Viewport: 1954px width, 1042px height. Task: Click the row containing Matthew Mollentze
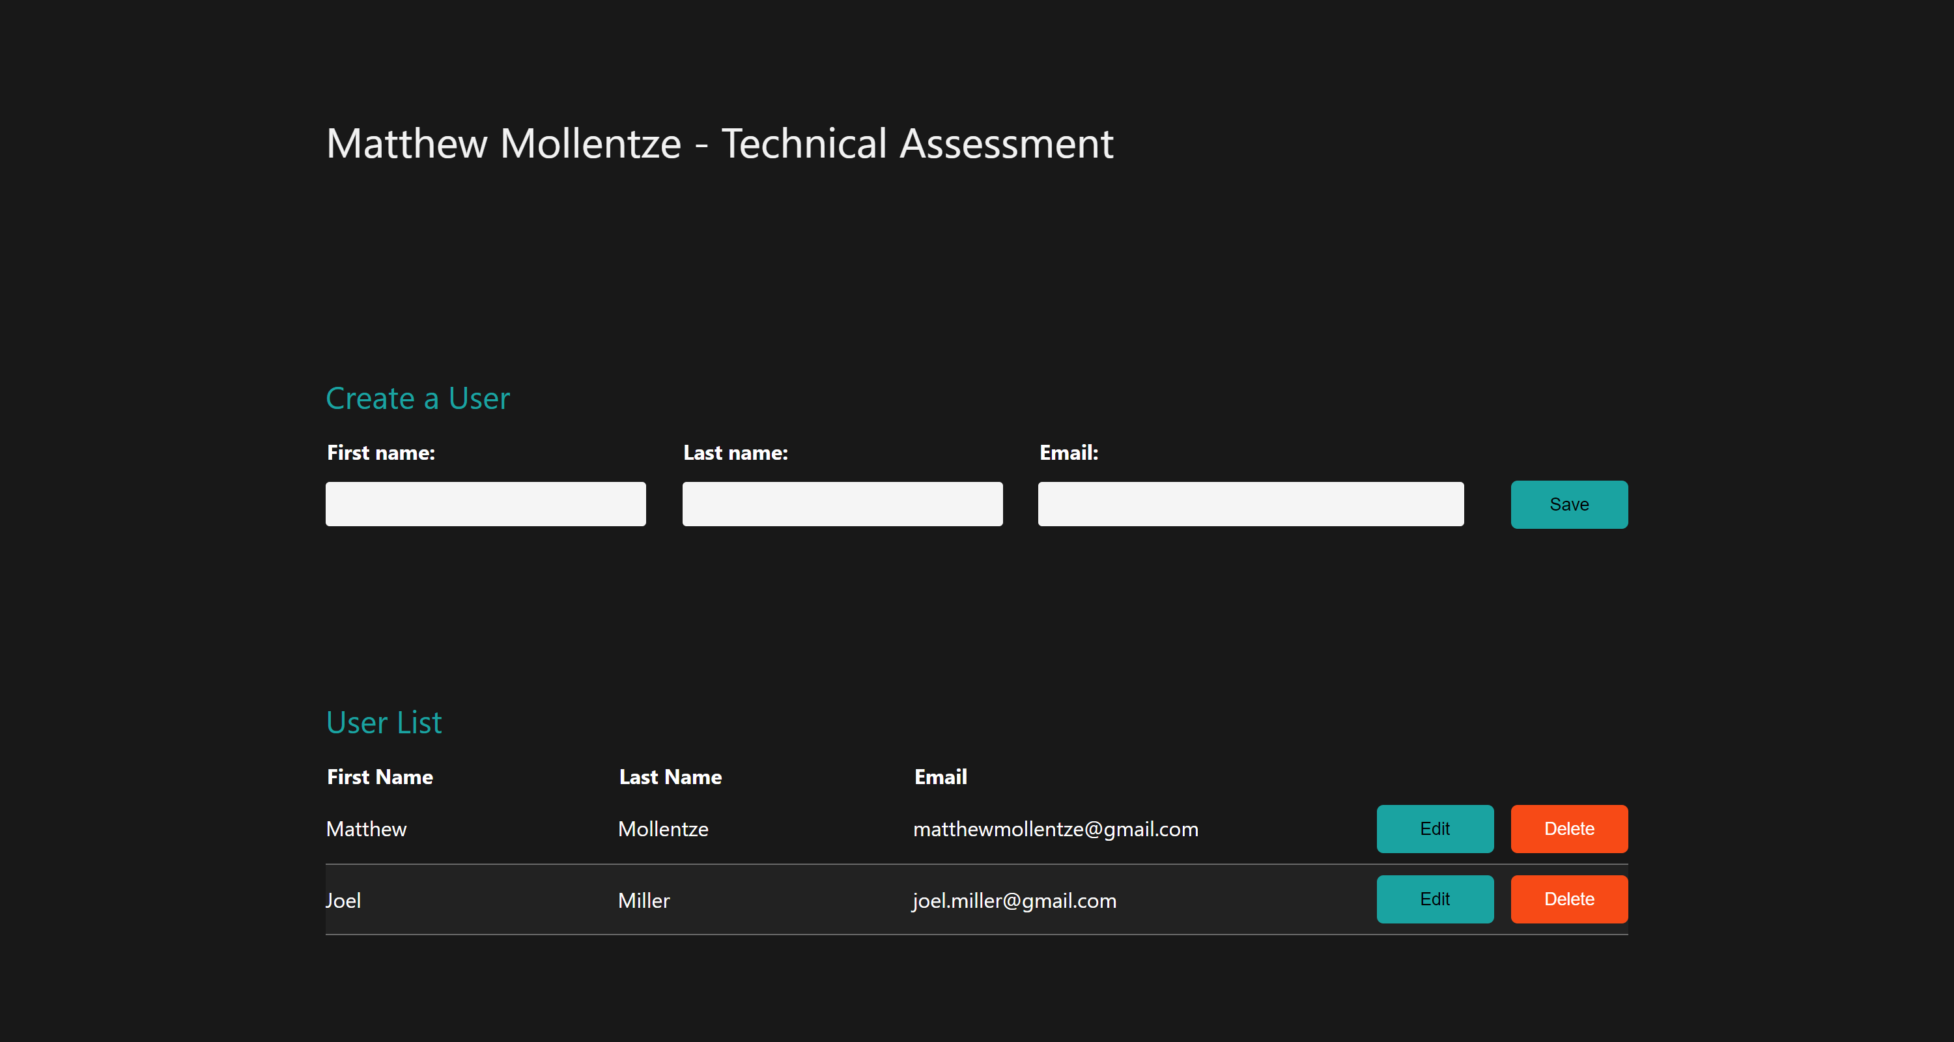pos(683,829)
